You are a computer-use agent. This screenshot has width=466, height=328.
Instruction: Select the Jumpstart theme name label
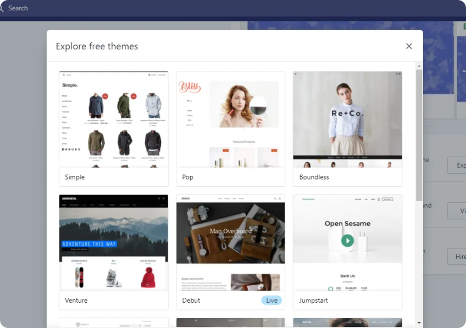click(313, 301)
